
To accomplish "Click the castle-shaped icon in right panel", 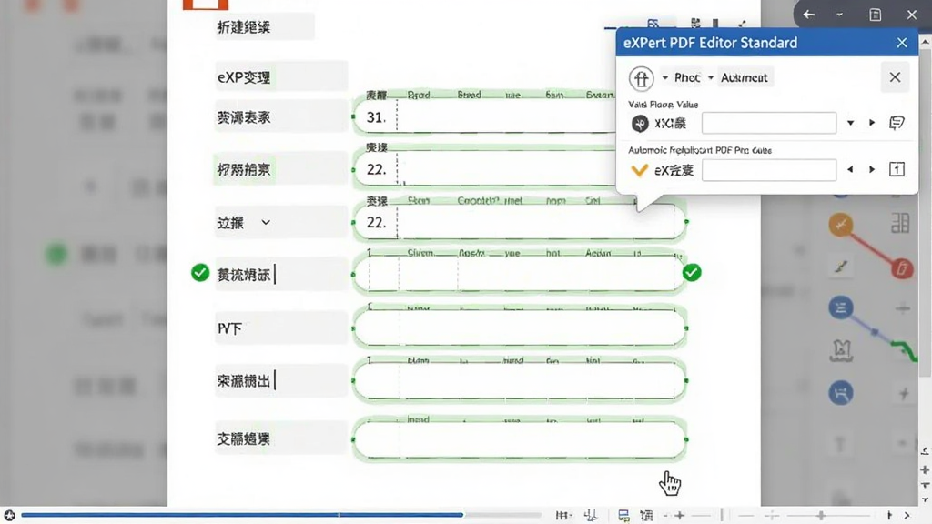I will tap(840, 350).
